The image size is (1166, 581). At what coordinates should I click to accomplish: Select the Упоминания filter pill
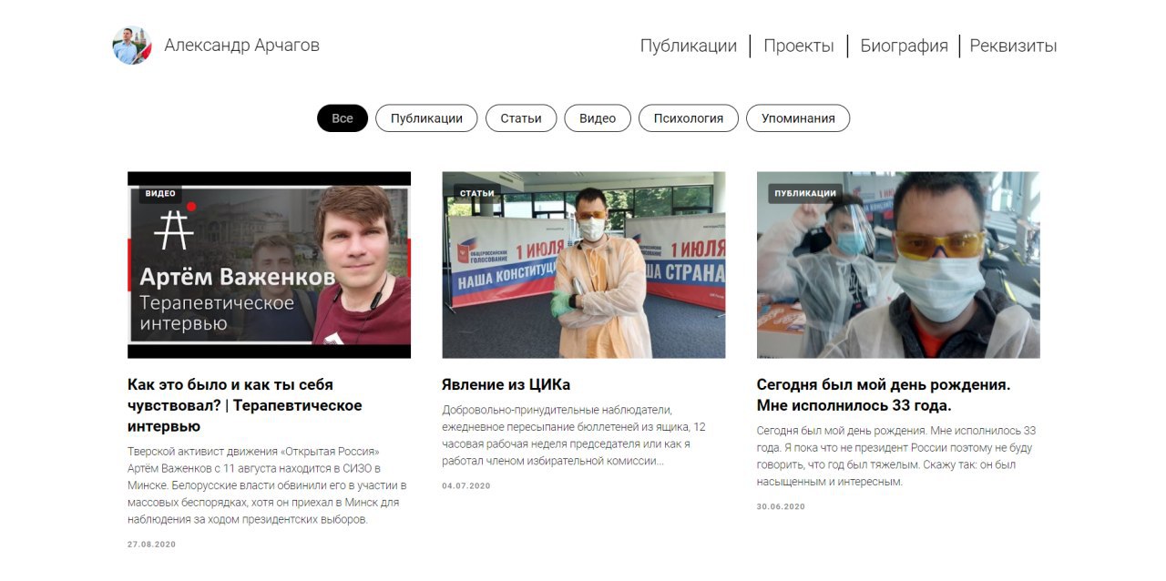click(x=798, y=118)
